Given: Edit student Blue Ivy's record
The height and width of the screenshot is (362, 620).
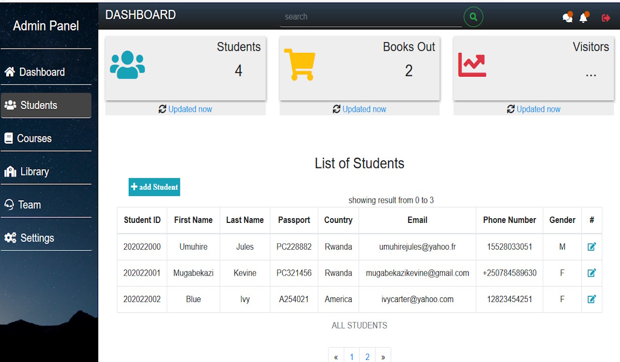Looking at the screenshot, I should click(x=592, y=299).
